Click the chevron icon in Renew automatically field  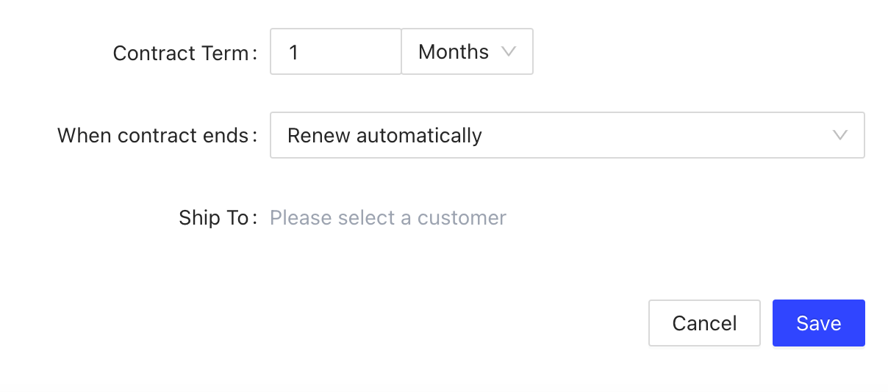[840, 135]
